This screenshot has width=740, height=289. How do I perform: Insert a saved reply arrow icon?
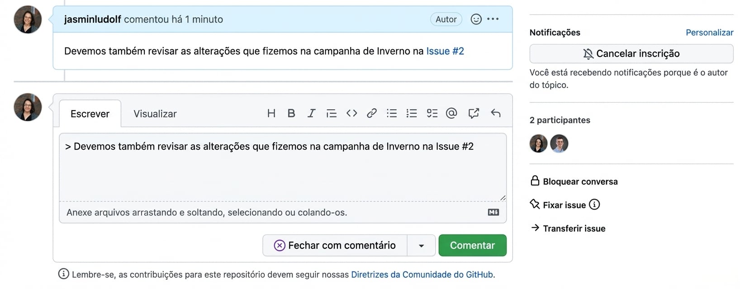[496, 113]
